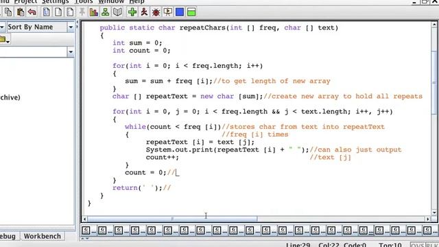The width and height of the screenshot is (439, 247).
Task: Switch to the Workbench tab
Action: coord(43,236)
